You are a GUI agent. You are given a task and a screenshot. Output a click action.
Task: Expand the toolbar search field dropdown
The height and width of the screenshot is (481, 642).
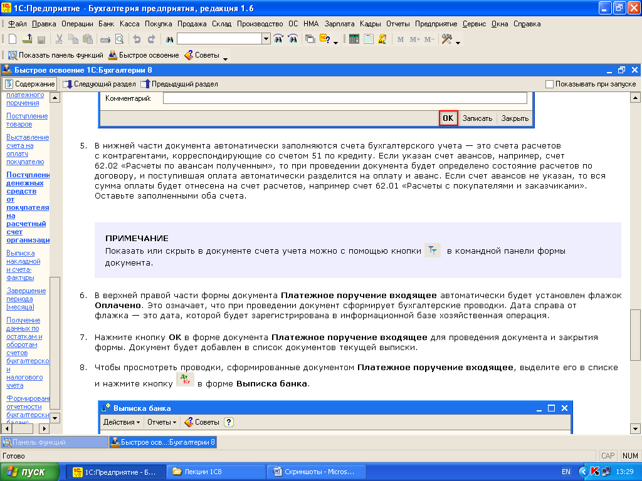(266, 39)
